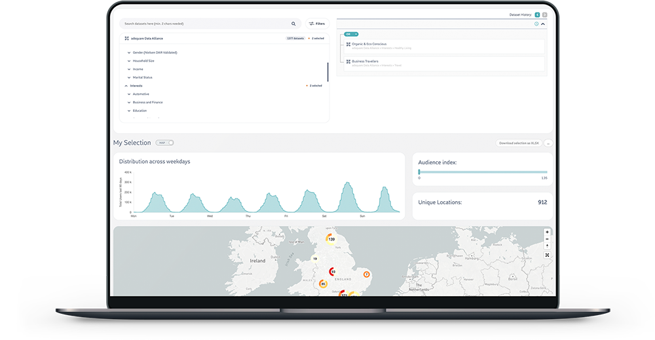This screenshot has height=340, width=655.
Task: Click the adsquare Data Alliance 2 selected indicator
Action: pyautogui.click(x=316, y=39)
